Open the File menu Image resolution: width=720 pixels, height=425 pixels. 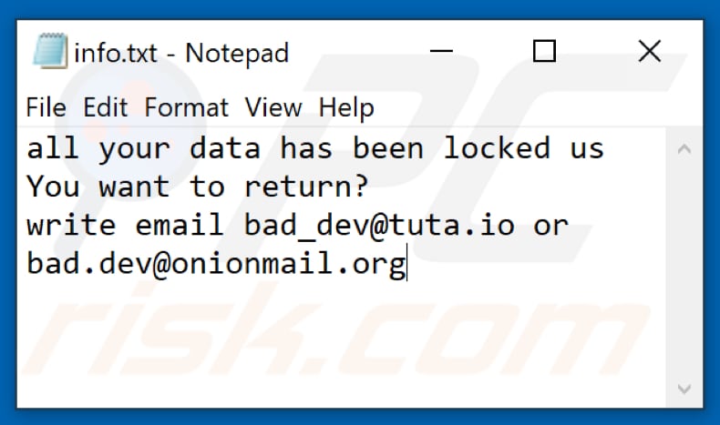46,108
